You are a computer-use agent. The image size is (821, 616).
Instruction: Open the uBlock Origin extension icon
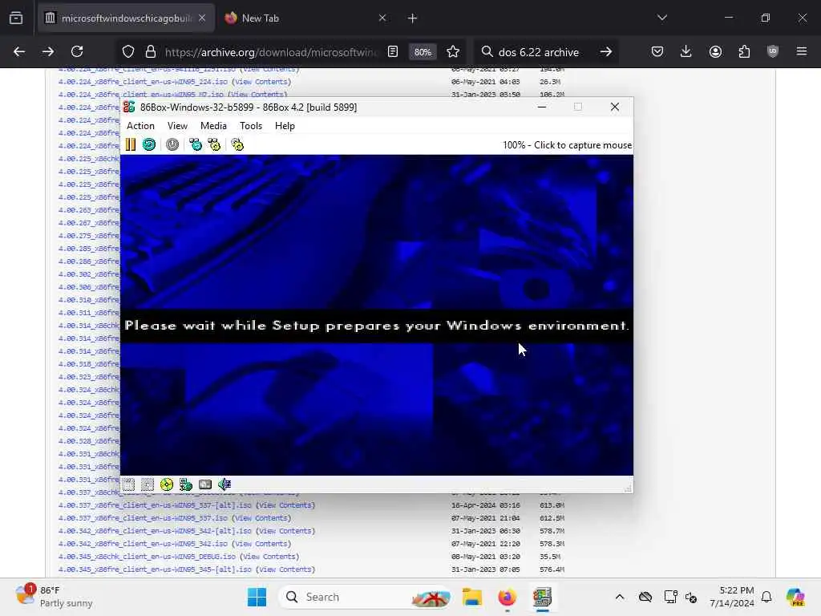point(773,51)
